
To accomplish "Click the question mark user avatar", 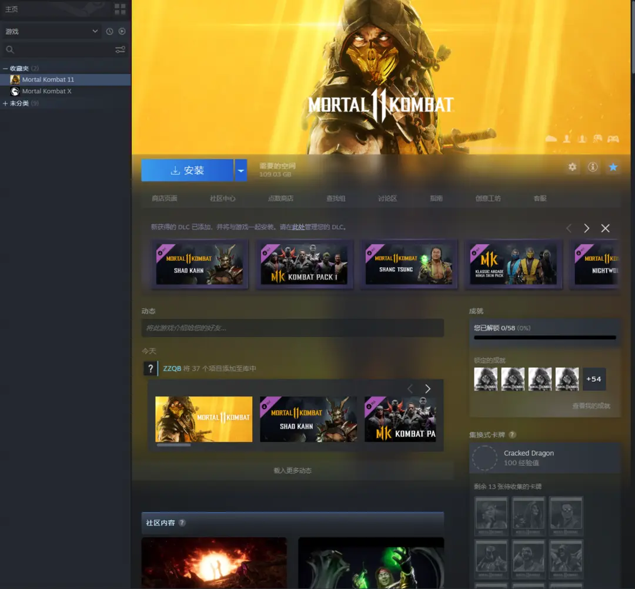I will pos(151,369).
